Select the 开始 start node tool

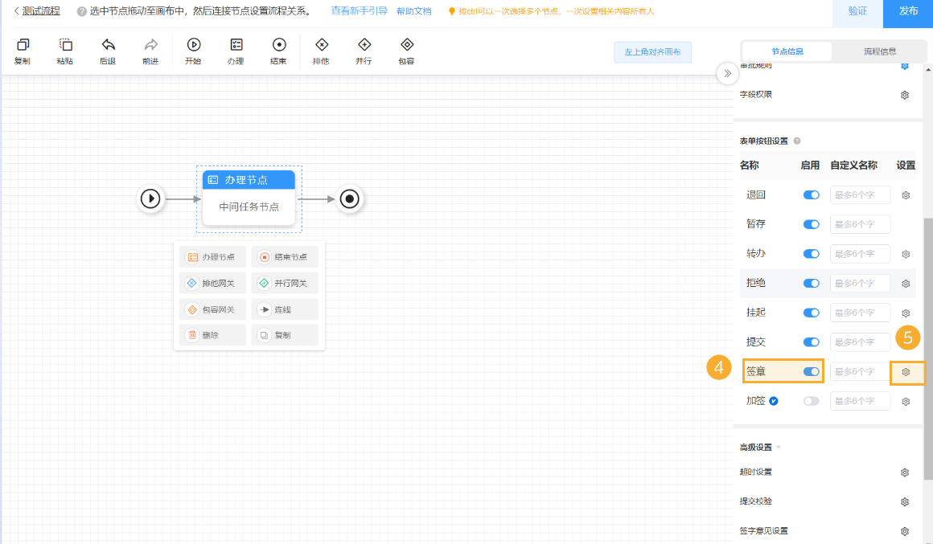point(193,46)
